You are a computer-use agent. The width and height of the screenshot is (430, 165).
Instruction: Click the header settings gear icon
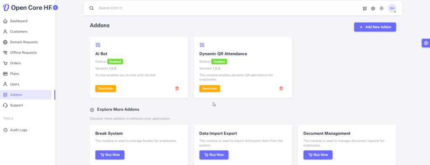(373, 8)
